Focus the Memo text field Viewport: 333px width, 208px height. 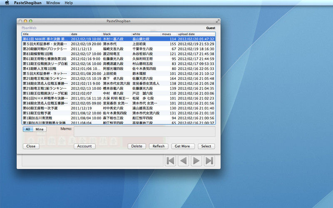click(x=144, y=131)
